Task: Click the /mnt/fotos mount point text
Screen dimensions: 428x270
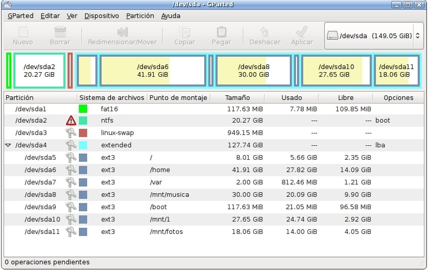Action: 166,232
